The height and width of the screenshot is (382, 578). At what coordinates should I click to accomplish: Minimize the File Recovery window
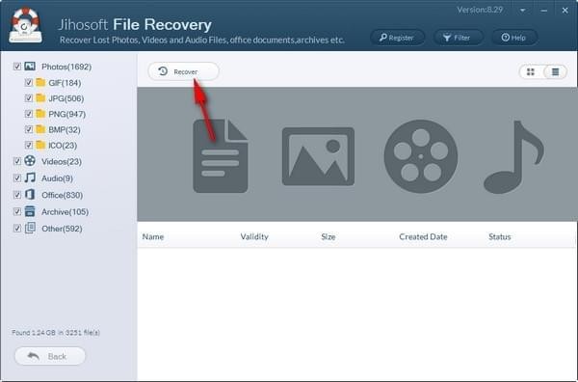click(x=543, y=11)
